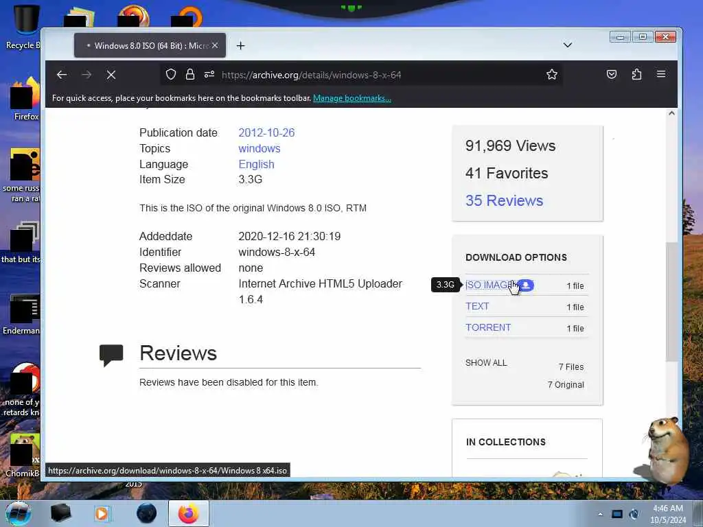Screen dimensions: 703x527
Task: Open a new tab with plus
Action: [x=241, y=46]
